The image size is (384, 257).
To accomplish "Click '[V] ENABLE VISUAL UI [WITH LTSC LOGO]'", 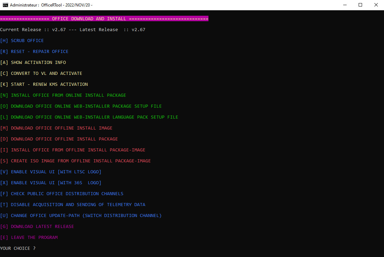I will (x=51, y=172).
